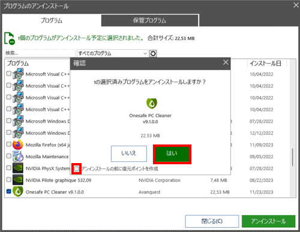Click the NVIDIA Corporation publisher text
This screenshot has height=232, width=300.
click(x=160, y=180)
